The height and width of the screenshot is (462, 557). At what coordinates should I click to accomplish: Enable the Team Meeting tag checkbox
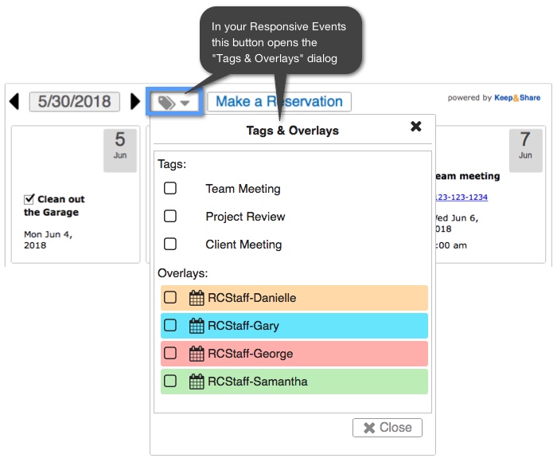click(170, 188)
